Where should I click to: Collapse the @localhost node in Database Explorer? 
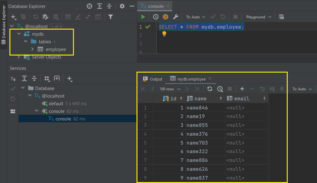[x=12, y=26]
